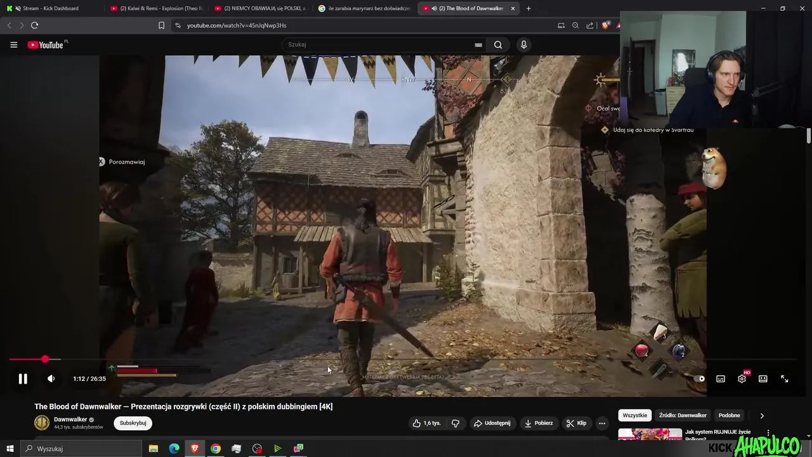The image size is (812, 457).
Task: Switch to theater mode view
Action: tap(763, 379)
